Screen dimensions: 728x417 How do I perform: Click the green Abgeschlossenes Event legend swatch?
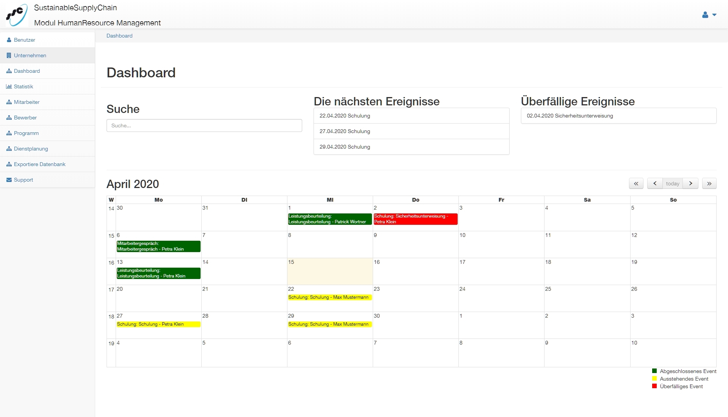654,371
